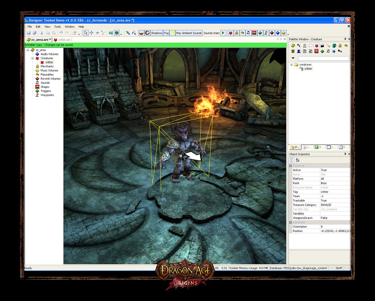Open the Edit menu
The height and width of the screenshot is (301, 375).
38,26
